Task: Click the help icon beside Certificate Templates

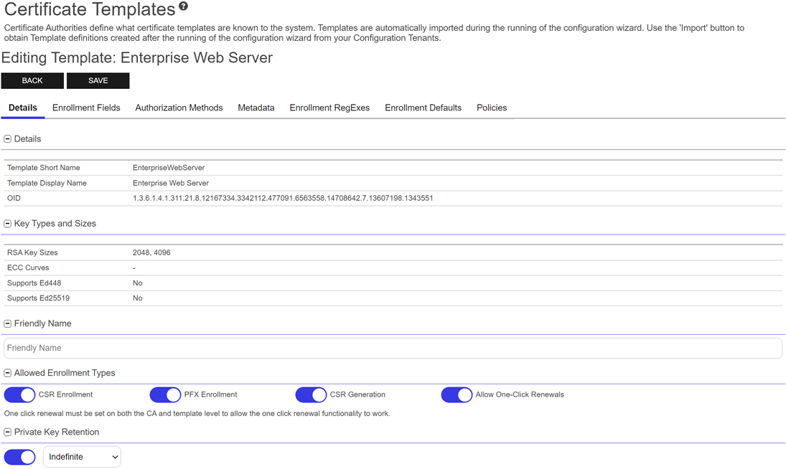Action: click(x=184, y=6)
